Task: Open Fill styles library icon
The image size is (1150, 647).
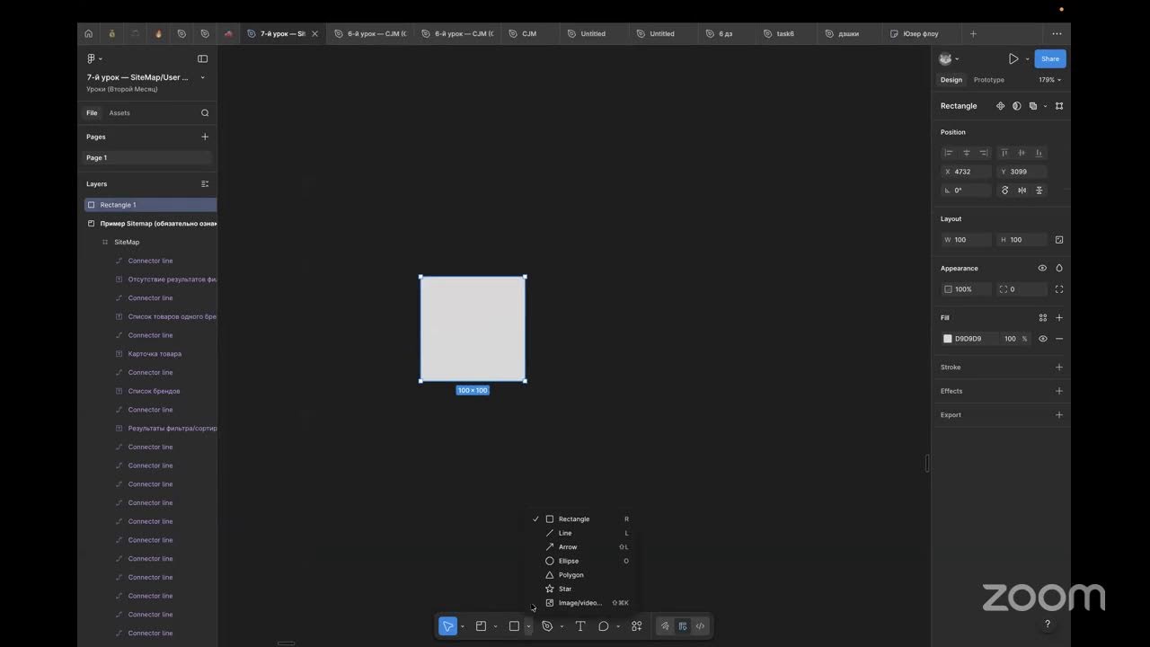Action: coord(1043,317)
